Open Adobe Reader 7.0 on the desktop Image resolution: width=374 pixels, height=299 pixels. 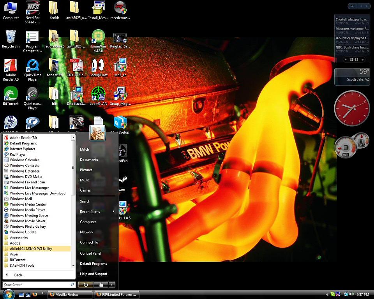[x=11, y=67]
